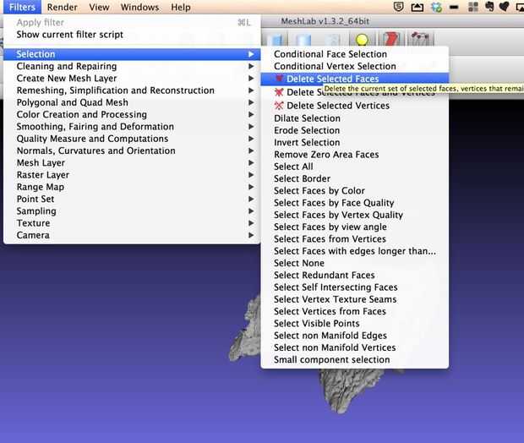Expand the Selection submenu arrow
Viewport: 524px width, 443px height.
(251, 54)
